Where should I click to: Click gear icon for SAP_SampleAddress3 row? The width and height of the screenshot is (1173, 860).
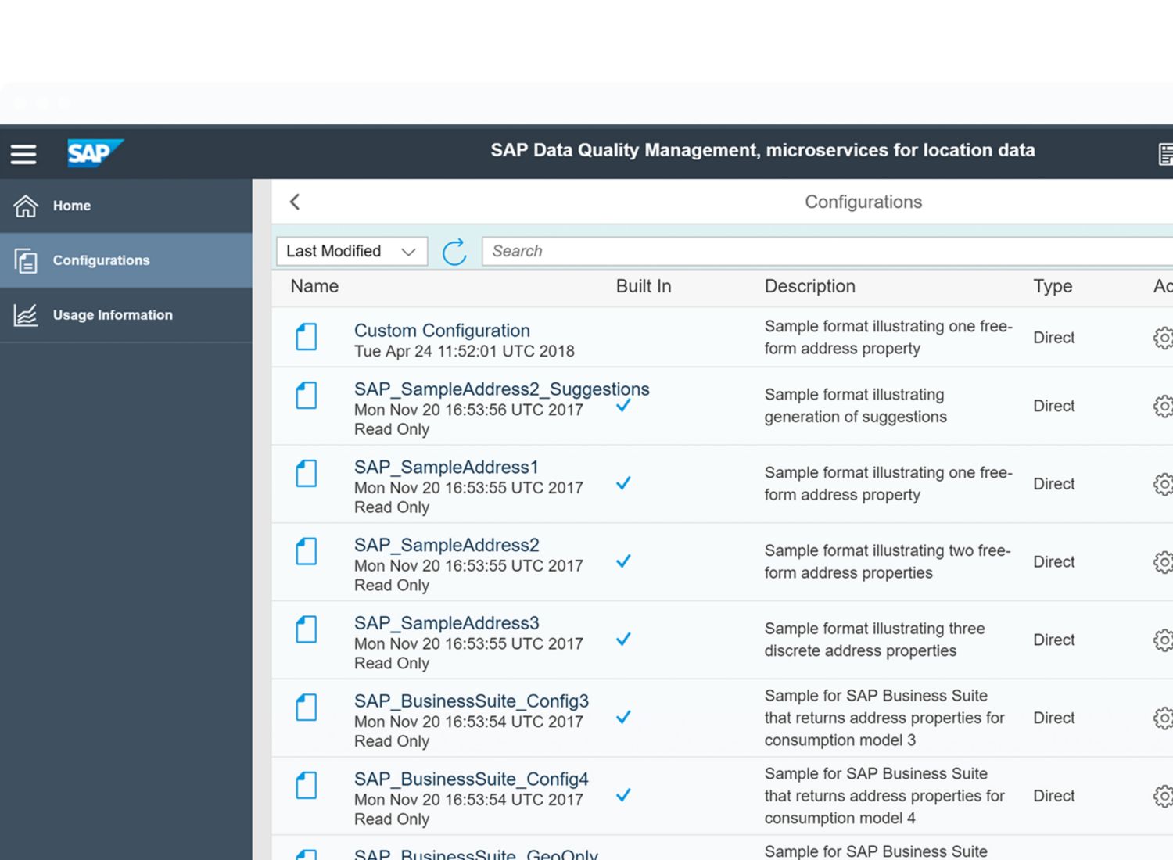click(x=1162, y=640)
